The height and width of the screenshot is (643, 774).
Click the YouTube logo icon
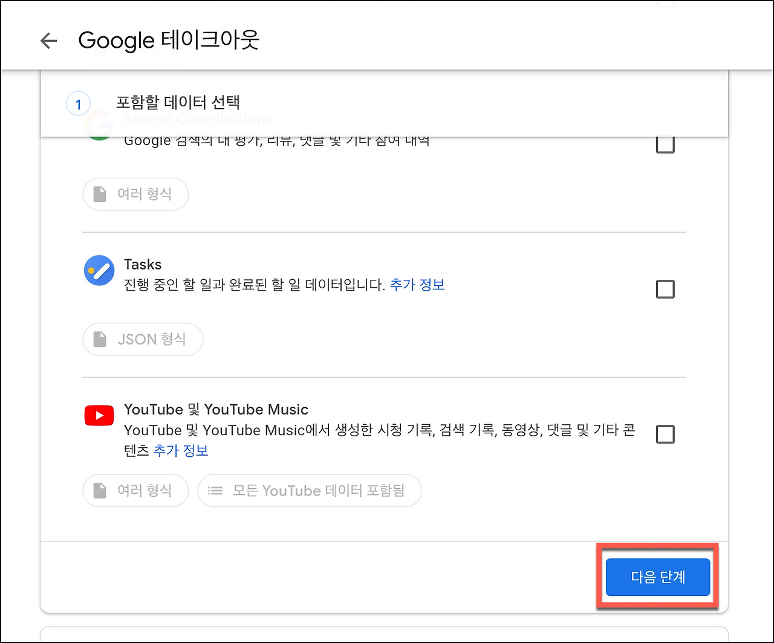point(99,416)
